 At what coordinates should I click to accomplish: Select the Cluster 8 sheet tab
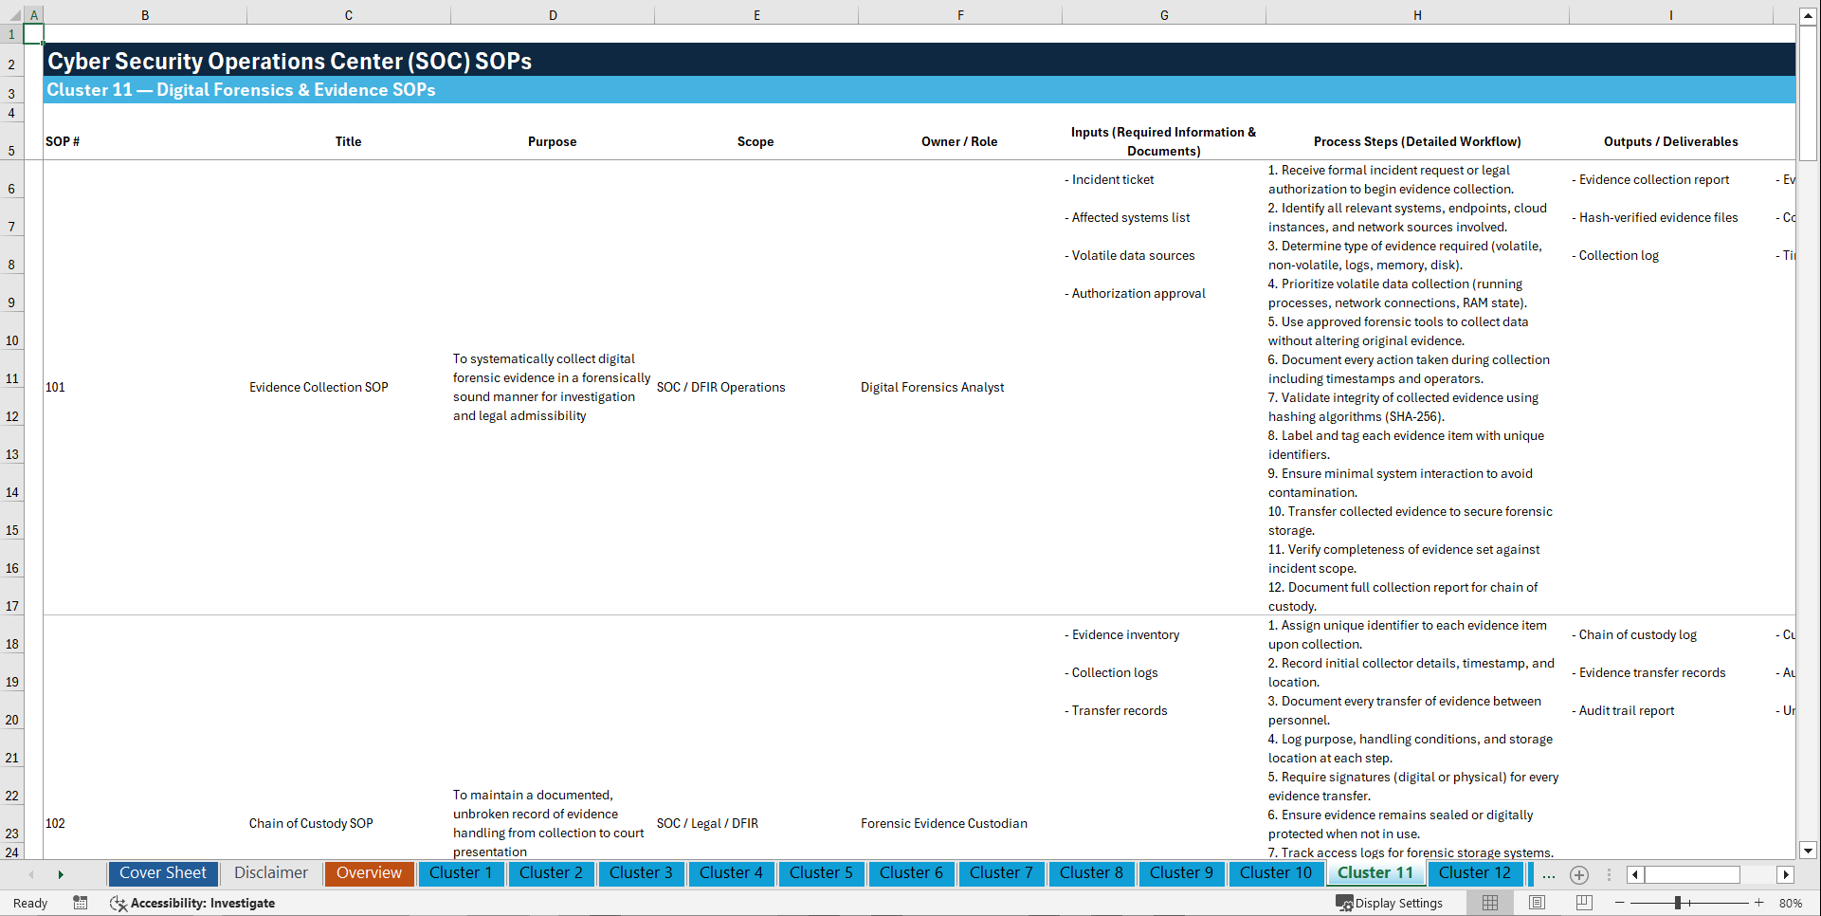(x=1091, y=873)
